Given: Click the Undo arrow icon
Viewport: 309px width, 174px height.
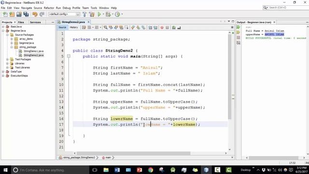Looking at the screenshot, I should 35,14.
